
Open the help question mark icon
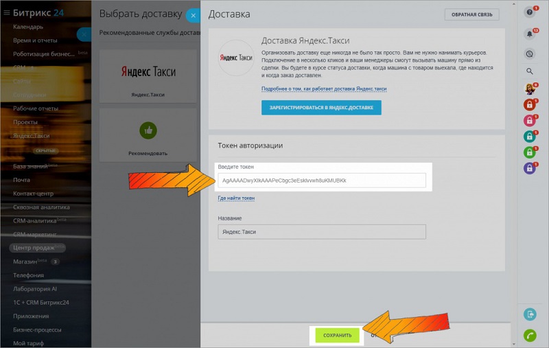tap(530, 12)
